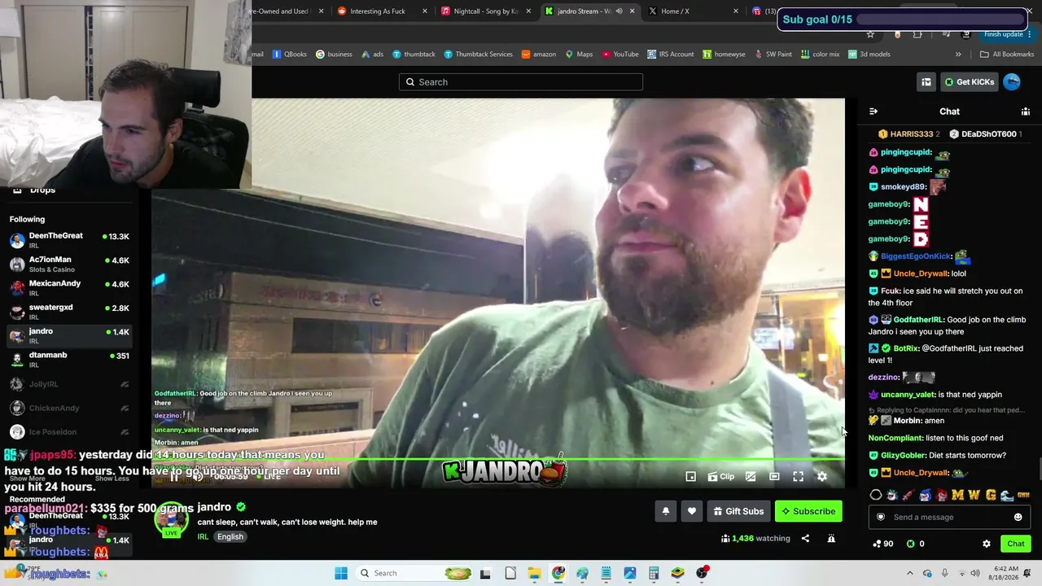Select the English language tag
1042x586 pixels.
click(x=230, y=537)
